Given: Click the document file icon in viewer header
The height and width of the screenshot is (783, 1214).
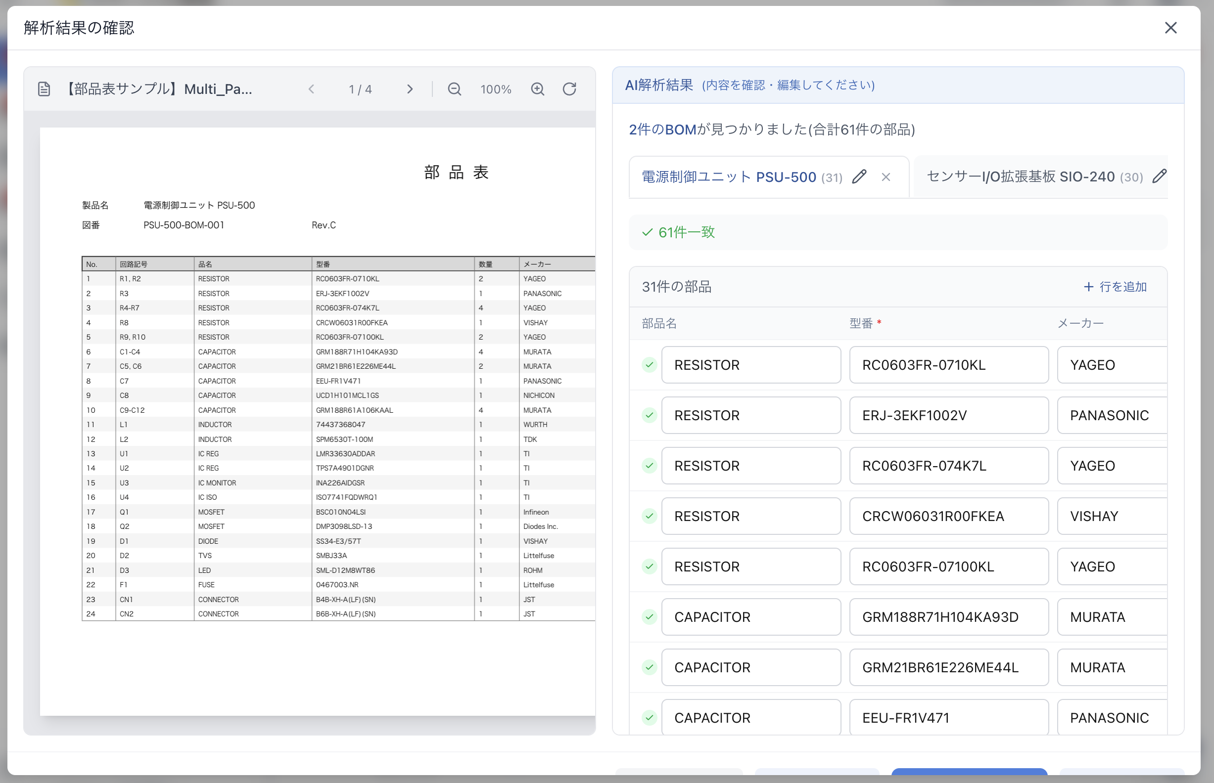Looking at the screenshot, I should 44,89.
